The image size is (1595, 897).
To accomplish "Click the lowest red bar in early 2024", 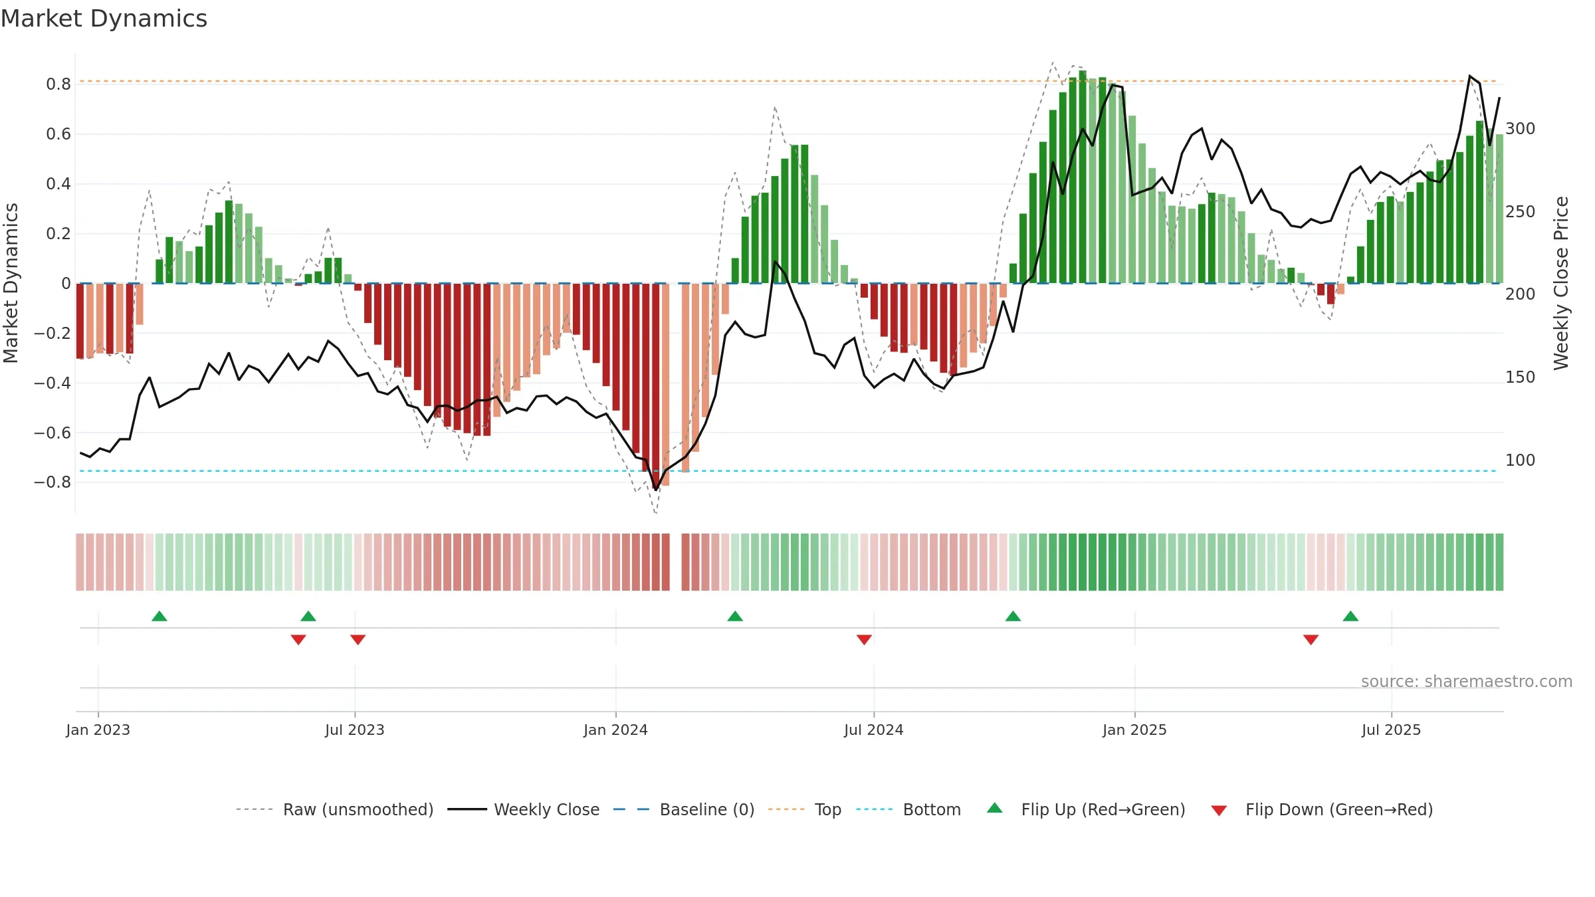I will pyautogui.click(x=656, y=387).
